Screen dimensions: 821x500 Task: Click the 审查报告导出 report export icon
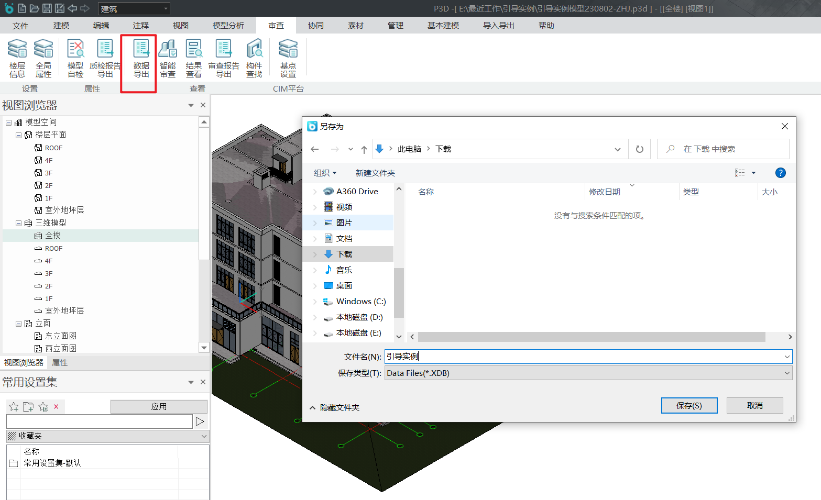[x=224, y=58]
